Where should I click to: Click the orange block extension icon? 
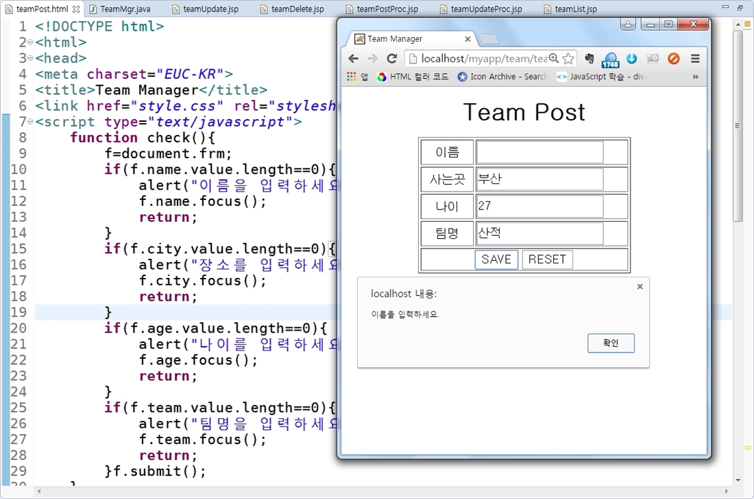point(674,59)
